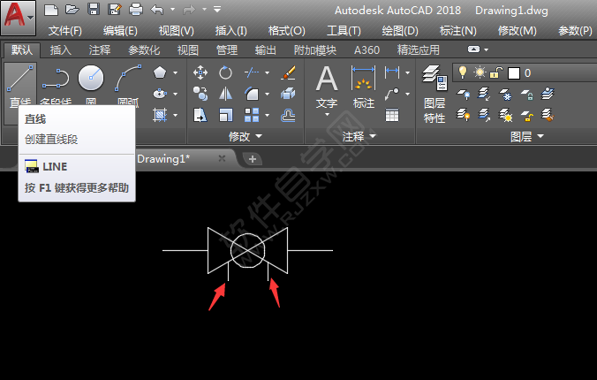
Task: Click Turn All Layers On icon
Action: coord(463,115)
